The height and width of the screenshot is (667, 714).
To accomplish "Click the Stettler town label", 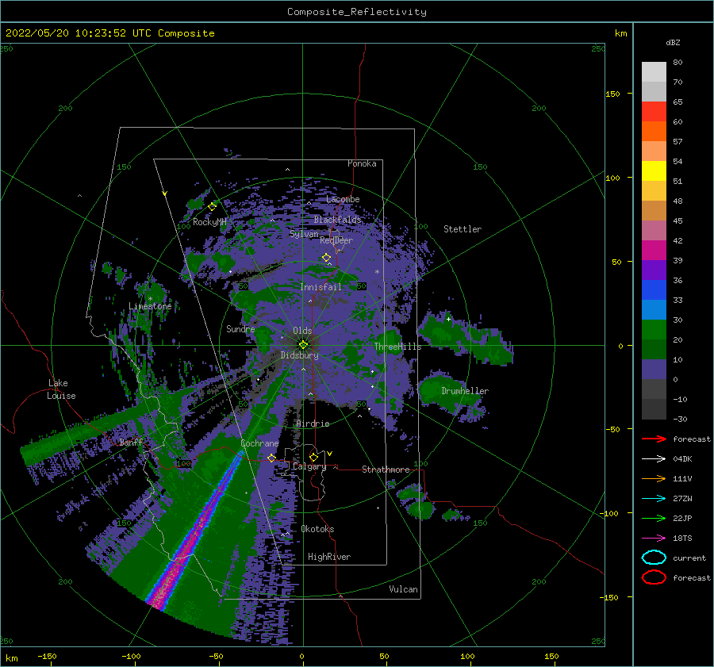I will click(463, 229).
